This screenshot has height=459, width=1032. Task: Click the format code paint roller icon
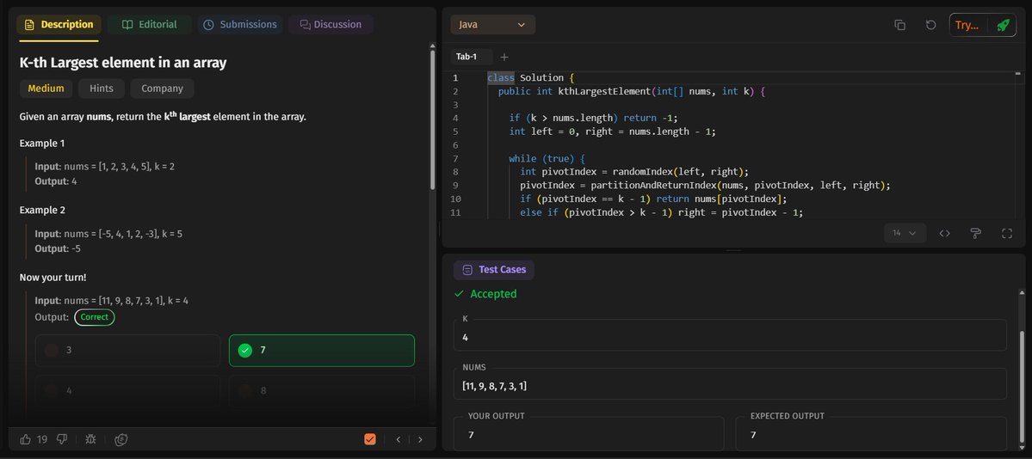[975, 233]
